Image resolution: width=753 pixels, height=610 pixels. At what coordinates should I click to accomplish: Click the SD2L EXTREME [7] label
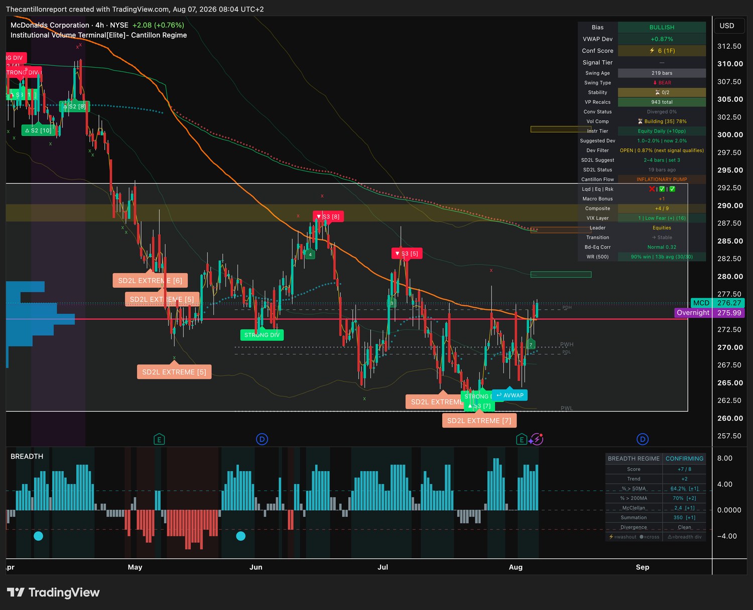[479, 421]
